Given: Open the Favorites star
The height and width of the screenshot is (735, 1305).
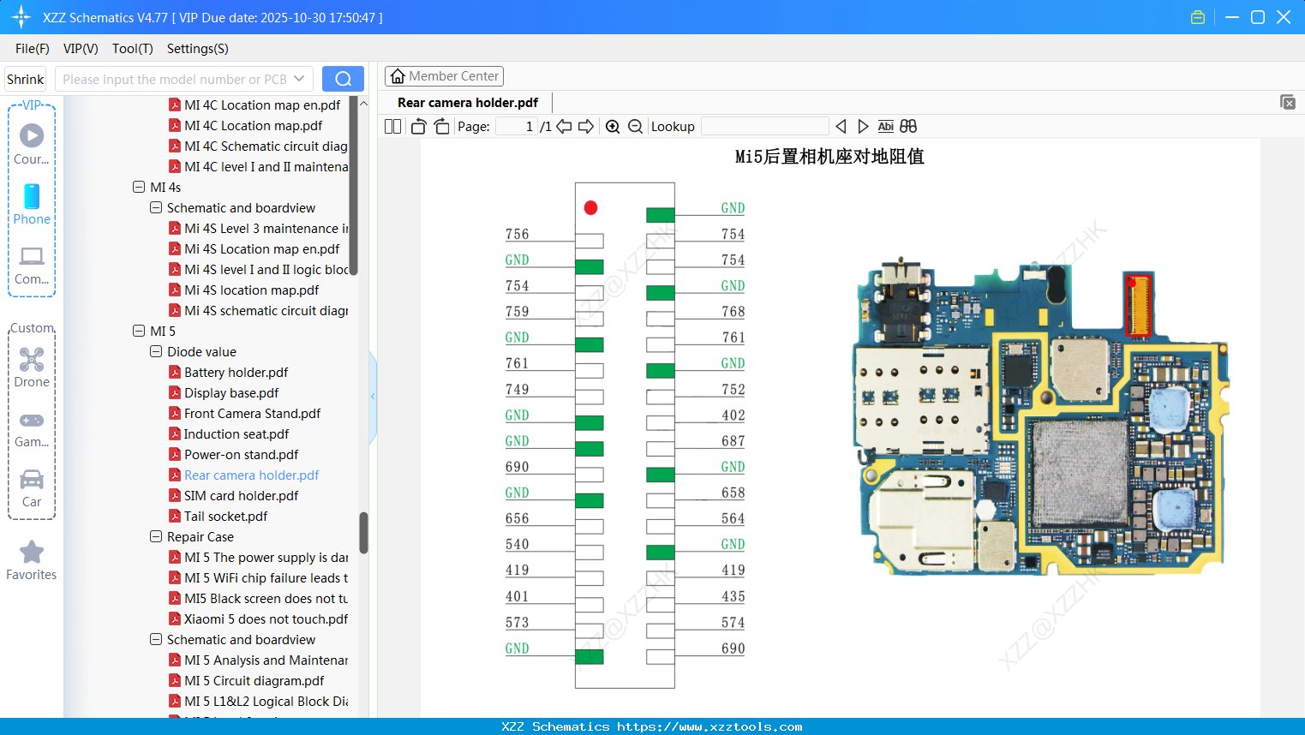Looking at the screenshot, I should (32, 560).
